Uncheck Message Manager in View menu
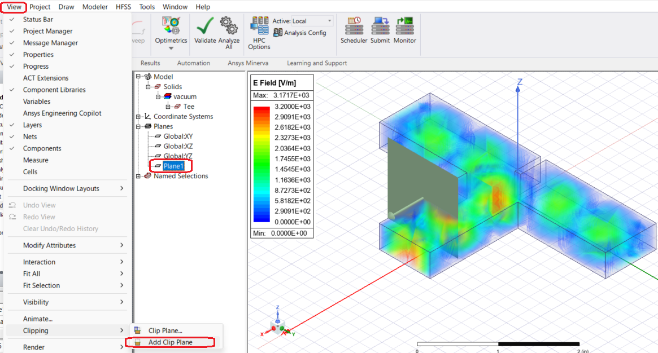This screenshot has width=658, height=353. click(50, 43)
